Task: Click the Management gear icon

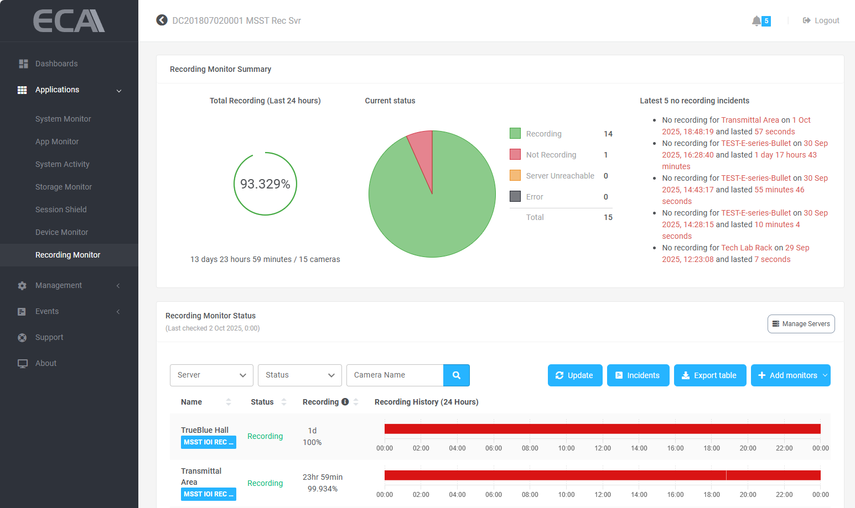Action: [x=22, y=286]
